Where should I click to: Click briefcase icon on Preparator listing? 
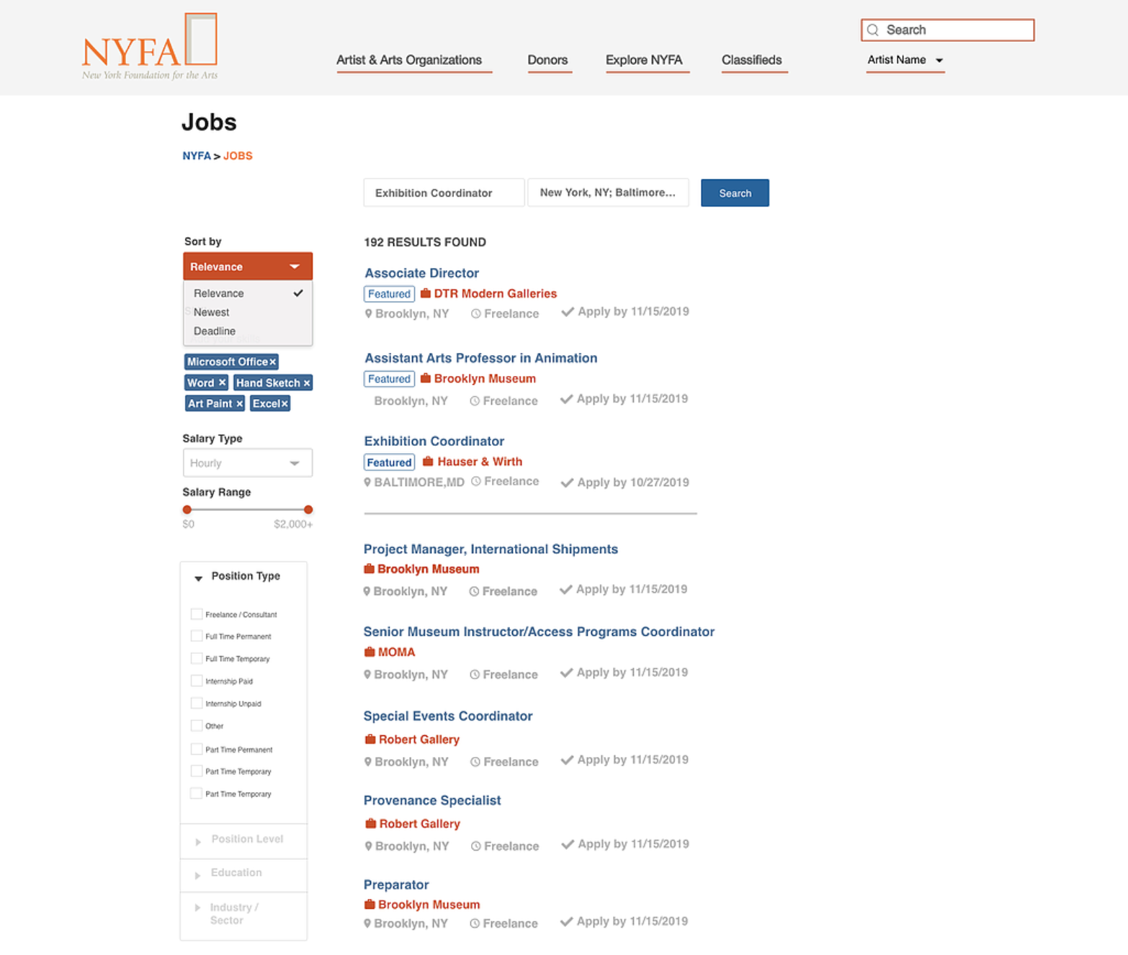tap(370, 905)
